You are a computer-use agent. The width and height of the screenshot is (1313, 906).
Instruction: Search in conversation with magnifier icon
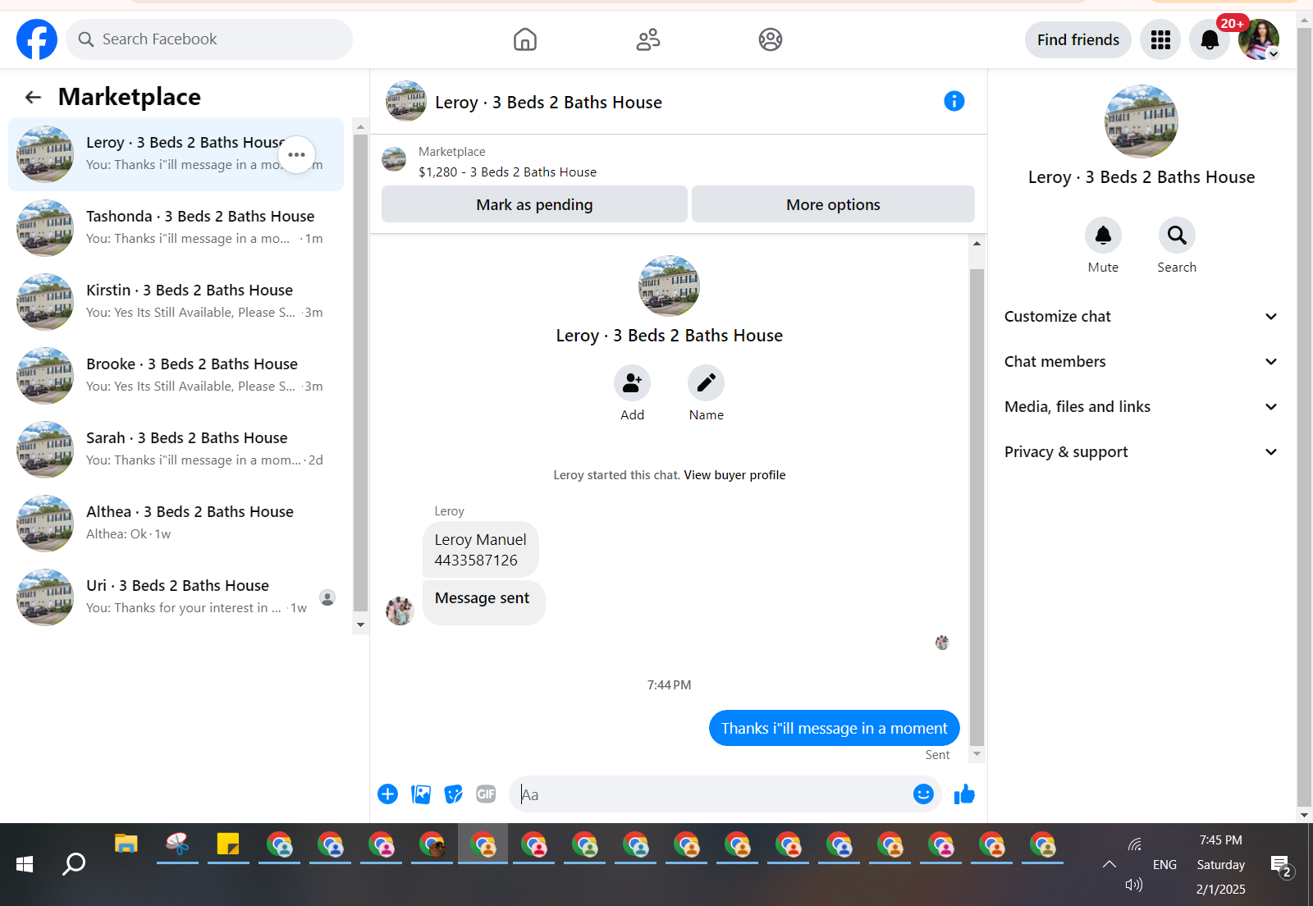tap(1177, 236)
